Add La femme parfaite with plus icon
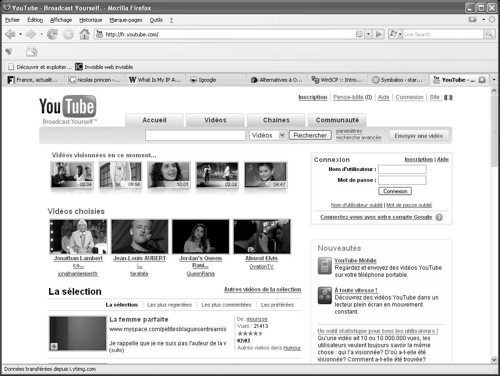This screenshot has height=376, width=500. tap(54, 346)
